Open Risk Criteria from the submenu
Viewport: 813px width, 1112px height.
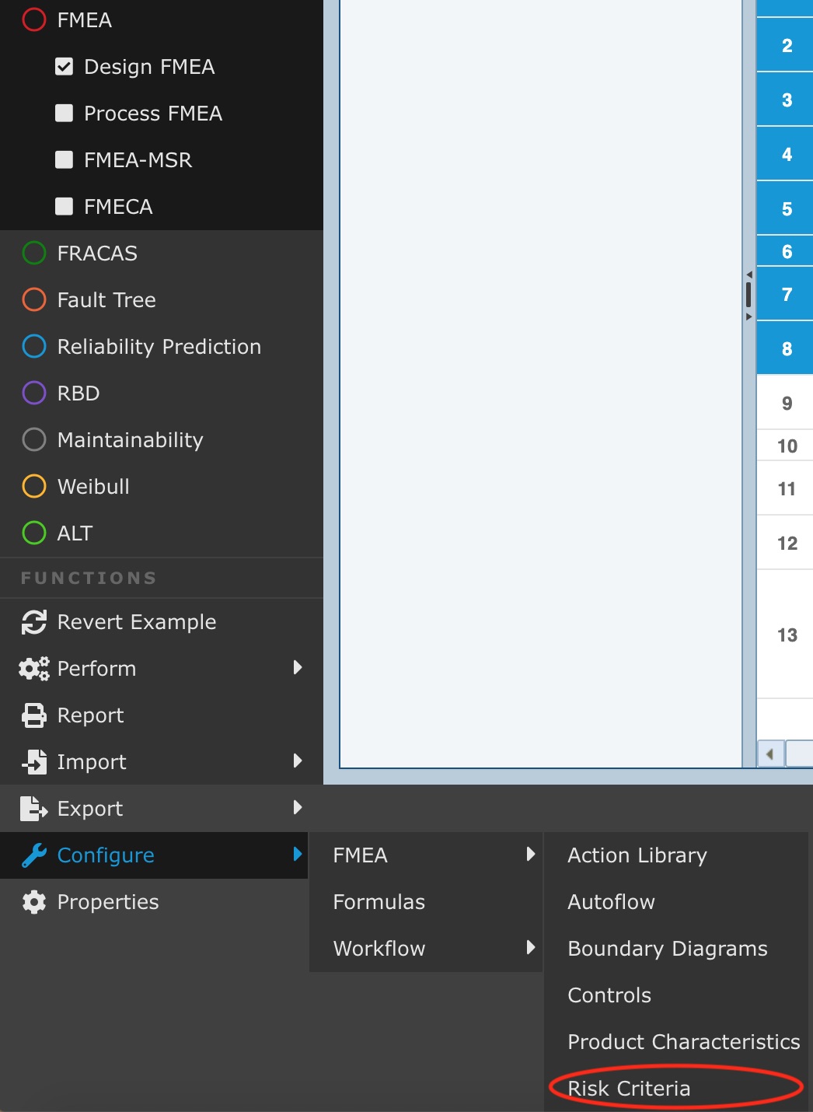[629, 1089]
